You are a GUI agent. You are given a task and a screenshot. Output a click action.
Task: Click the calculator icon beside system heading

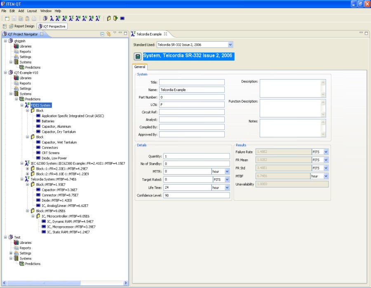[x=138, y=56]
